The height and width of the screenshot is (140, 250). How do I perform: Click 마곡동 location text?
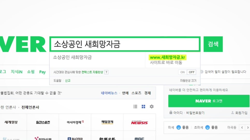click(x=232, y=127)
